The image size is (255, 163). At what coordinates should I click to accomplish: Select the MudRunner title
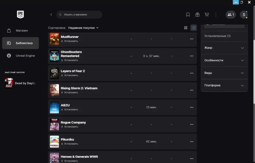coord(70,37)
